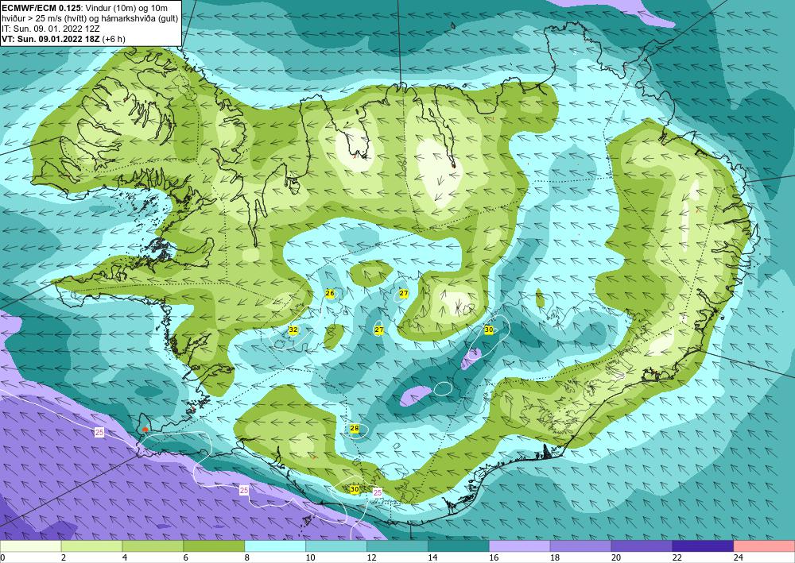795x563 pixels.
Task: Pick the pink above-24 m/s legend swatch
Action: point(764,546)
